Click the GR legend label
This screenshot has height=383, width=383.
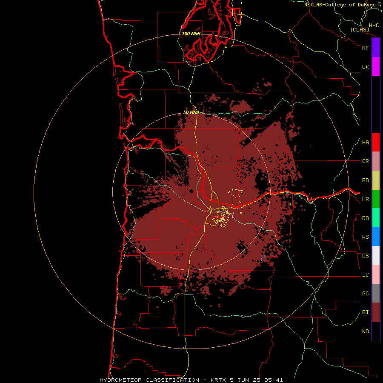(x=365, y=161)
